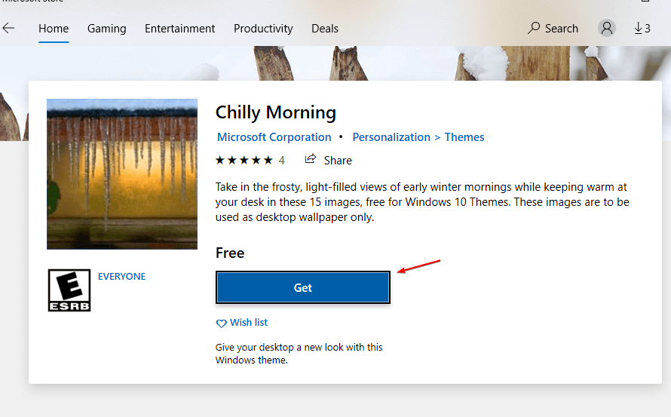Viewport: 671px width, 417px height.
Task: Switch to the Gaming tab
Action: 106,29
